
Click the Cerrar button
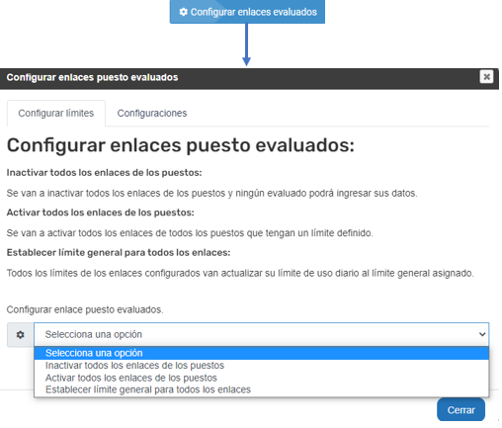pyautogui.click(x=460, y=410)
